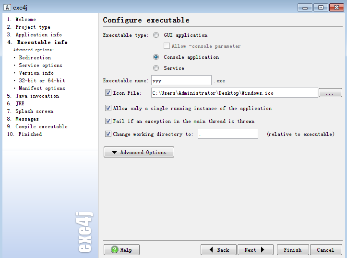Open step 8 Messages
Screen dimensions: 347x258
coord(23,119)
